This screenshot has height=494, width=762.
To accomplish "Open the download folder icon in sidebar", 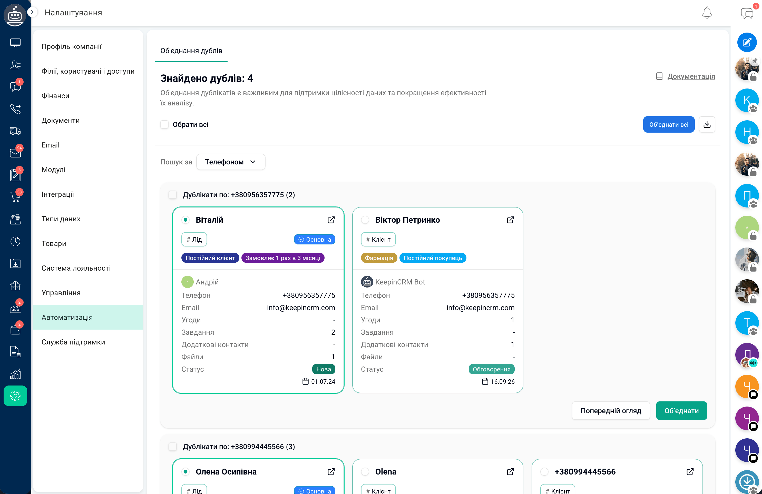I will point(15,263).
